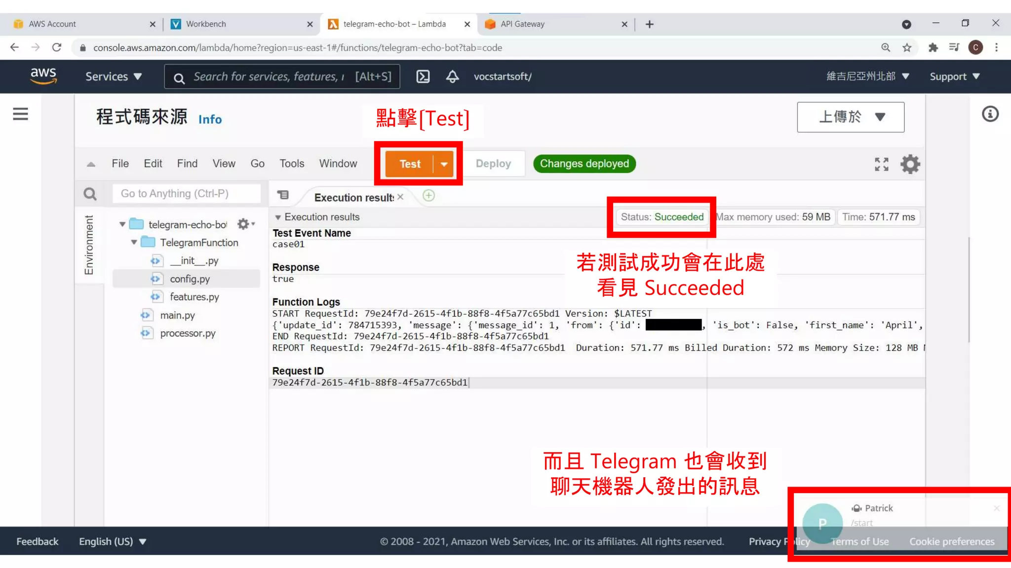1011x568 pixels.
Task: Click the Deploy button
Action: point(493,164)
